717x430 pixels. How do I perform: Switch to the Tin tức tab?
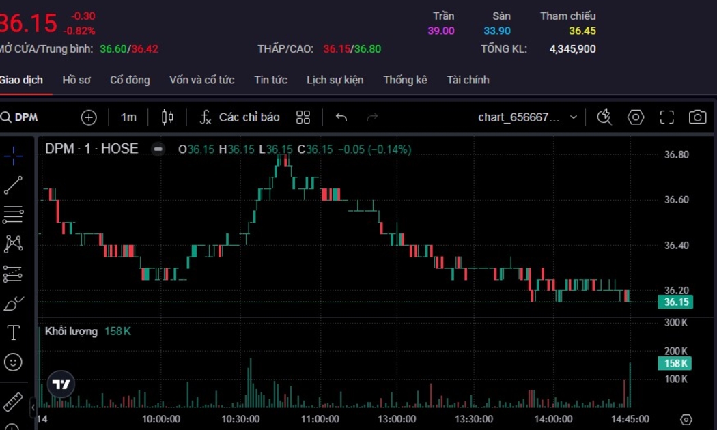270,80
